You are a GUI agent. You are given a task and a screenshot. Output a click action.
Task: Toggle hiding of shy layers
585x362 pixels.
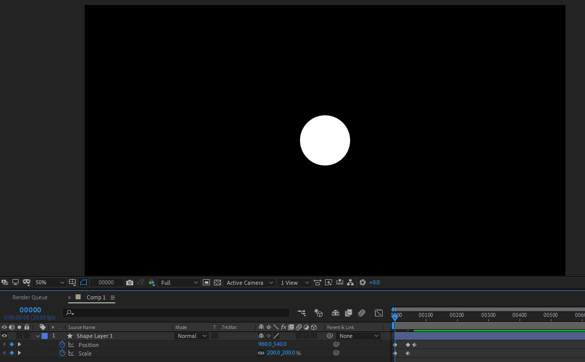336,313
